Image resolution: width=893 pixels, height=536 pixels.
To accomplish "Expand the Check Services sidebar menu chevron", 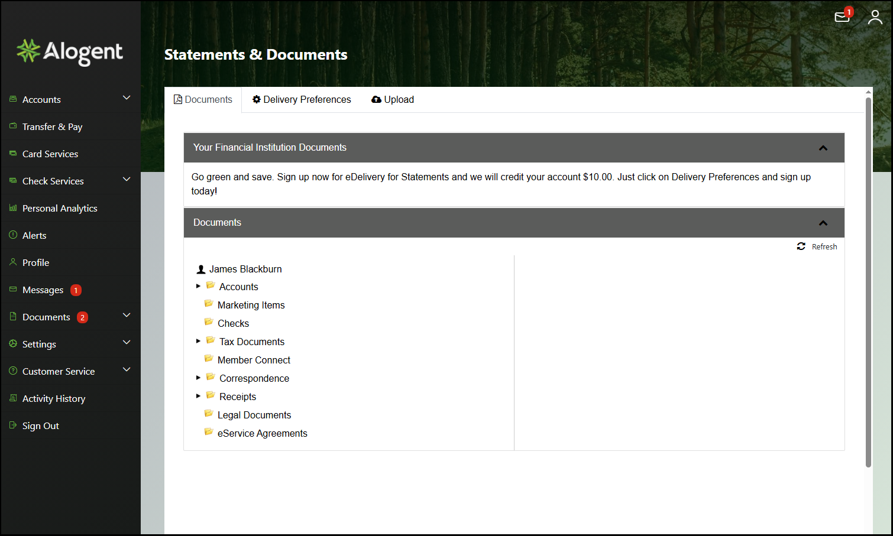I will [126, 180].
